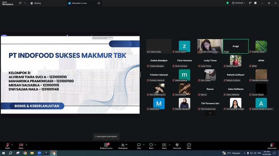Viewport: 279px width, 156px height.
Task: Expand Audio options arrow
Action: (x=12, y=145)
